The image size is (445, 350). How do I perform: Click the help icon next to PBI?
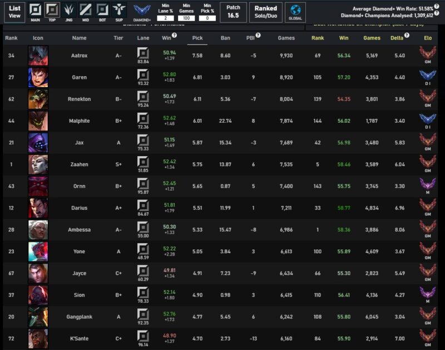point(260,35)
